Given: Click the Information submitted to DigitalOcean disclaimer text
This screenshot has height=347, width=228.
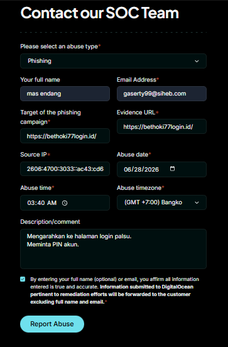Looking at the screenshot, I should (112, 294).
